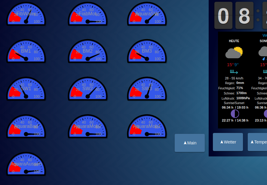Click the sun times 06:34 h / 19:03 h

(235, 107)
